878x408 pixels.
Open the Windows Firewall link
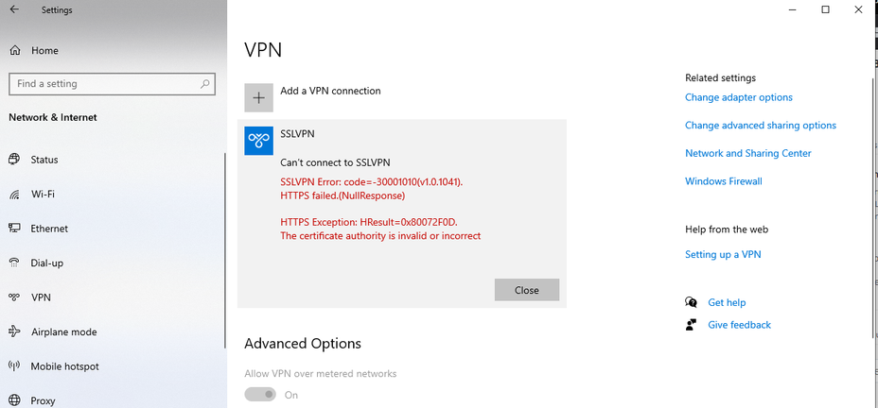coord(723,181)
